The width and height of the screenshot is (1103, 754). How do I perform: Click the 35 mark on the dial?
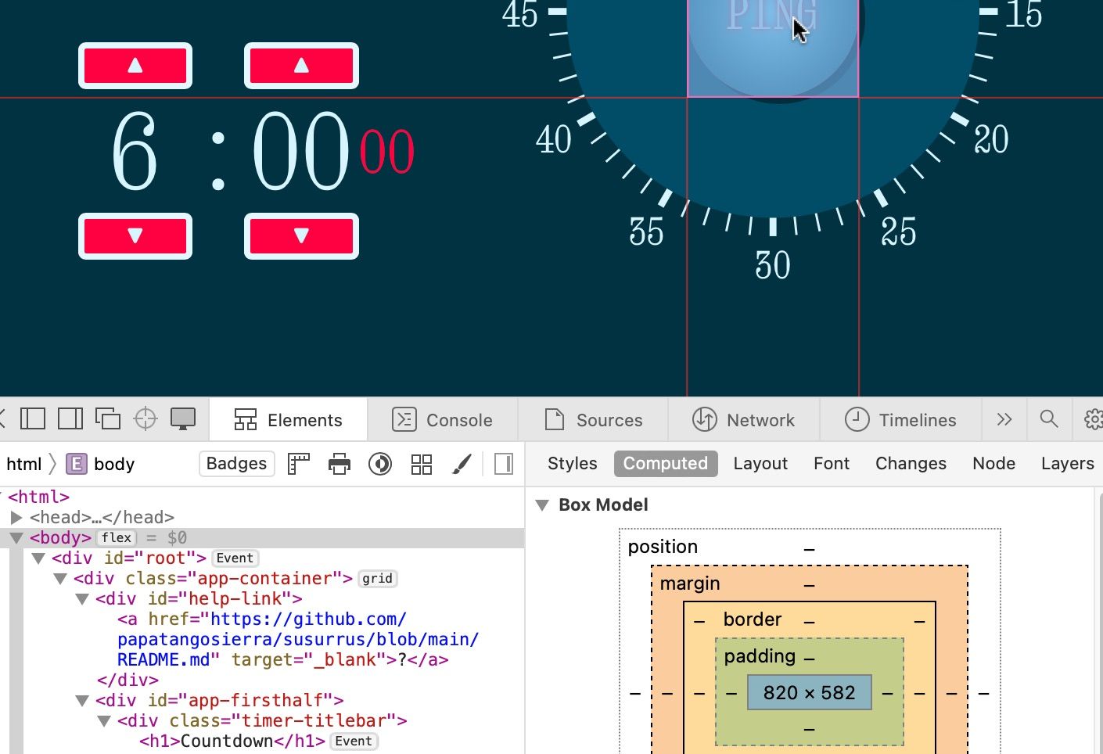click(x=646, y=232)
